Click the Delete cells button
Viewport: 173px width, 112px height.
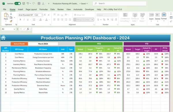click(157, 17)
